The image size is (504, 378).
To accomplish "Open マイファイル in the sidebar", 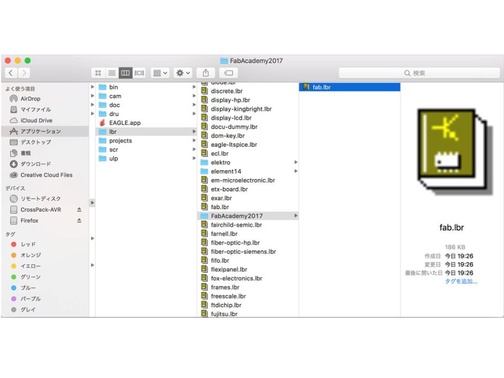I will point(45,109).
